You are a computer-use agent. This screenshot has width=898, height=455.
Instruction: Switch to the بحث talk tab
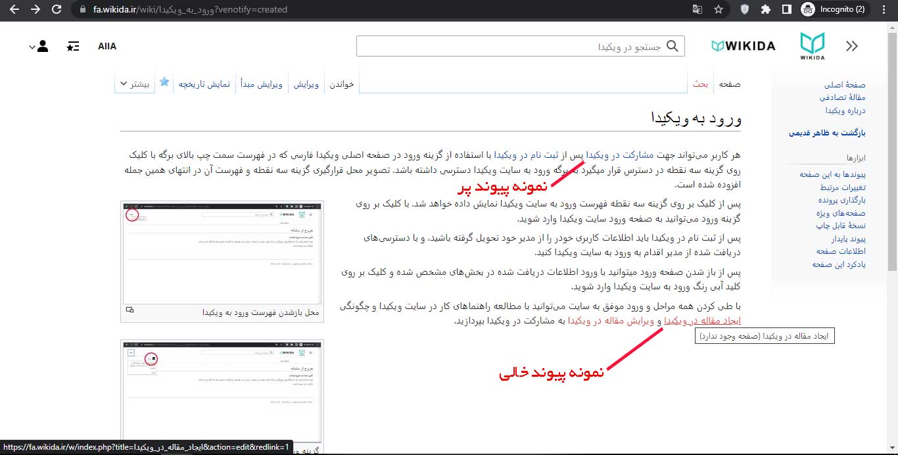tap(699, 84)
